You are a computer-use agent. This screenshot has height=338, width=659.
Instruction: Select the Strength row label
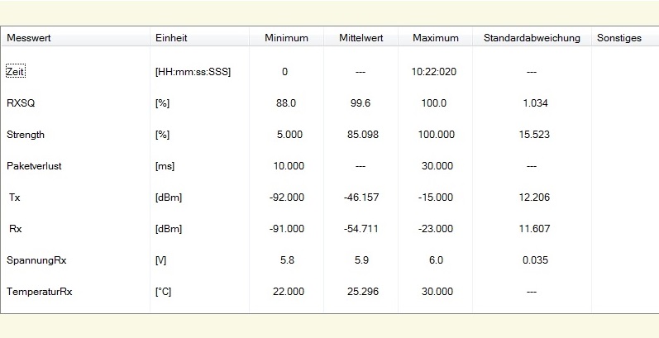click(x=26, y=134)
